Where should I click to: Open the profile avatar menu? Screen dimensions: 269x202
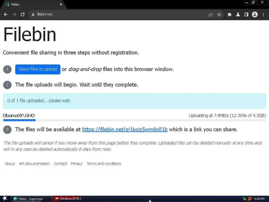(x=255, y=15)
